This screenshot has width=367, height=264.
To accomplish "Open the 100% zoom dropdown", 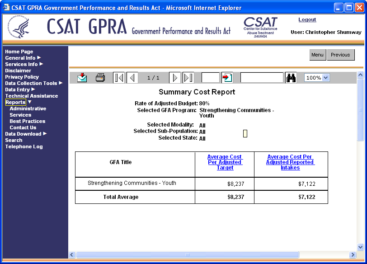I will (x=325, y=78).
